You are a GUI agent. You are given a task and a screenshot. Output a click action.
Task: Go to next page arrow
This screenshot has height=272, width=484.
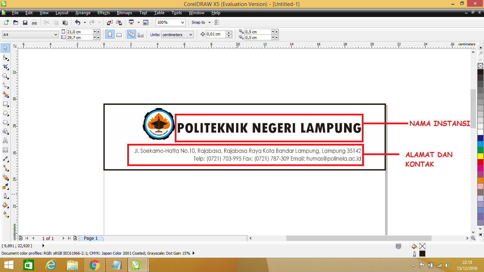pyautogui.click(x=63, y=238)
